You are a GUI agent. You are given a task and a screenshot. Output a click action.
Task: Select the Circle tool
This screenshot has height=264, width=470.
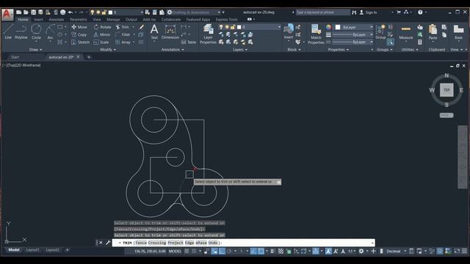36,32
